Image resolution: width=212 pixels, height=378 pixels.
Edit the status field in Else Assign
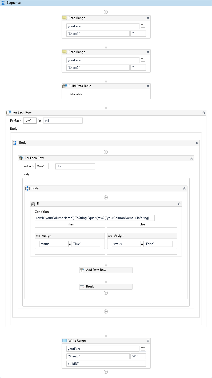(126, 244)
